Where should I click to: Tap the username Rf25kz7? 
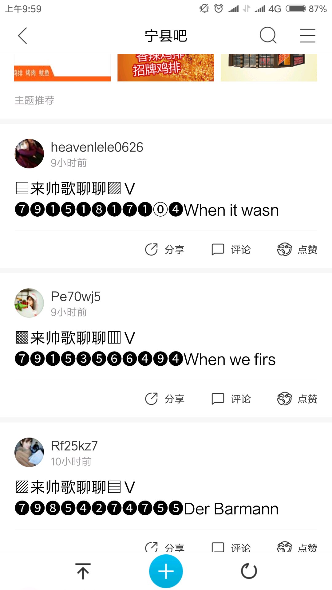[x=74, y=446]
